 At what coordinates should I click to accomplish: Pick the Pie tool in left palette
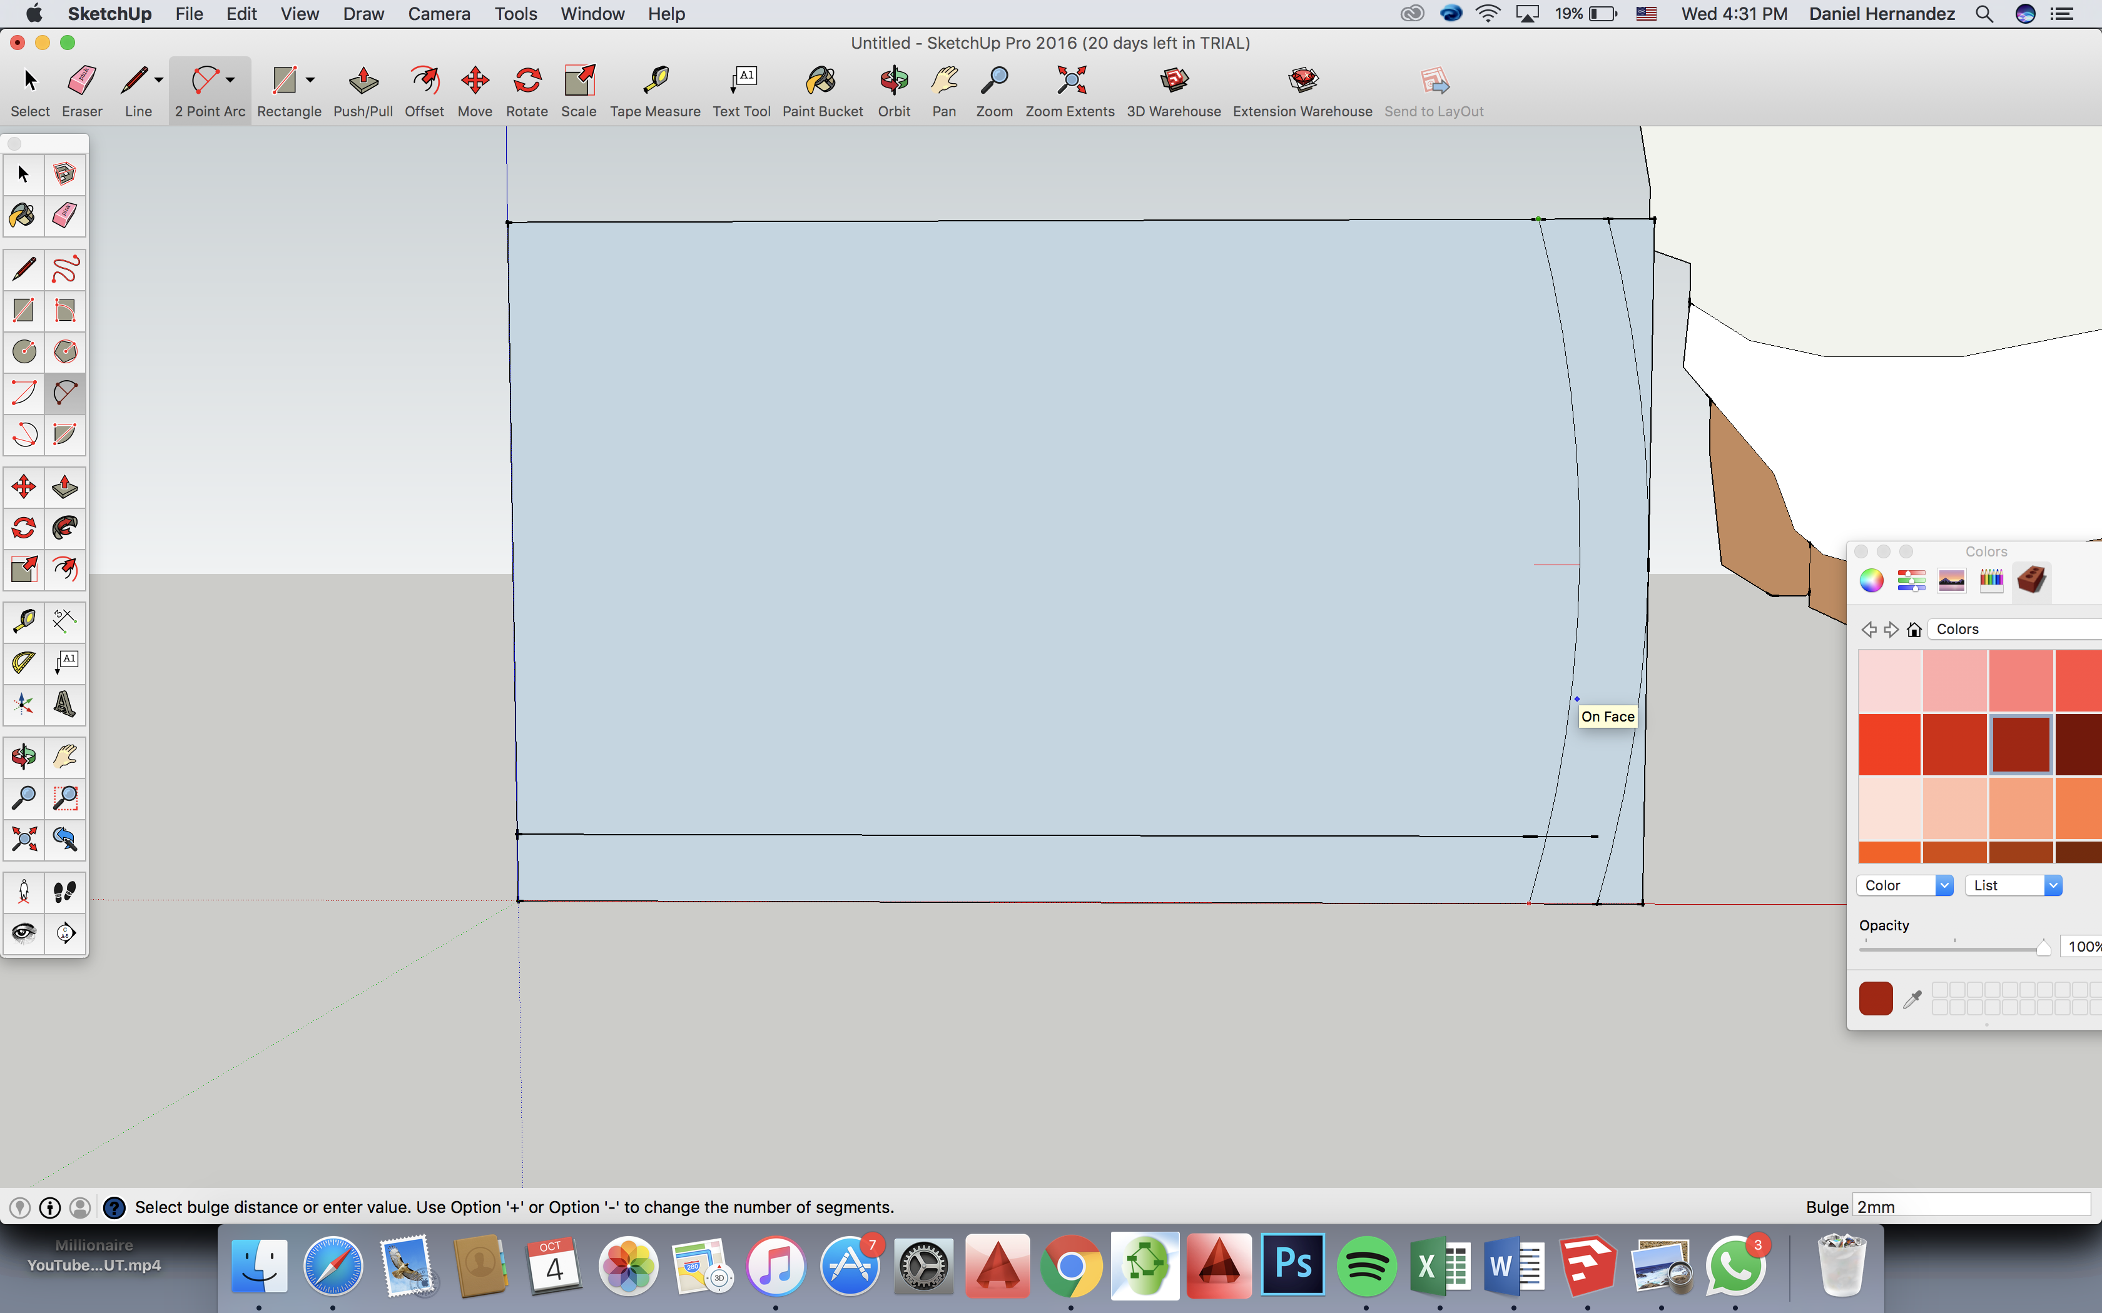click(65, 433)
